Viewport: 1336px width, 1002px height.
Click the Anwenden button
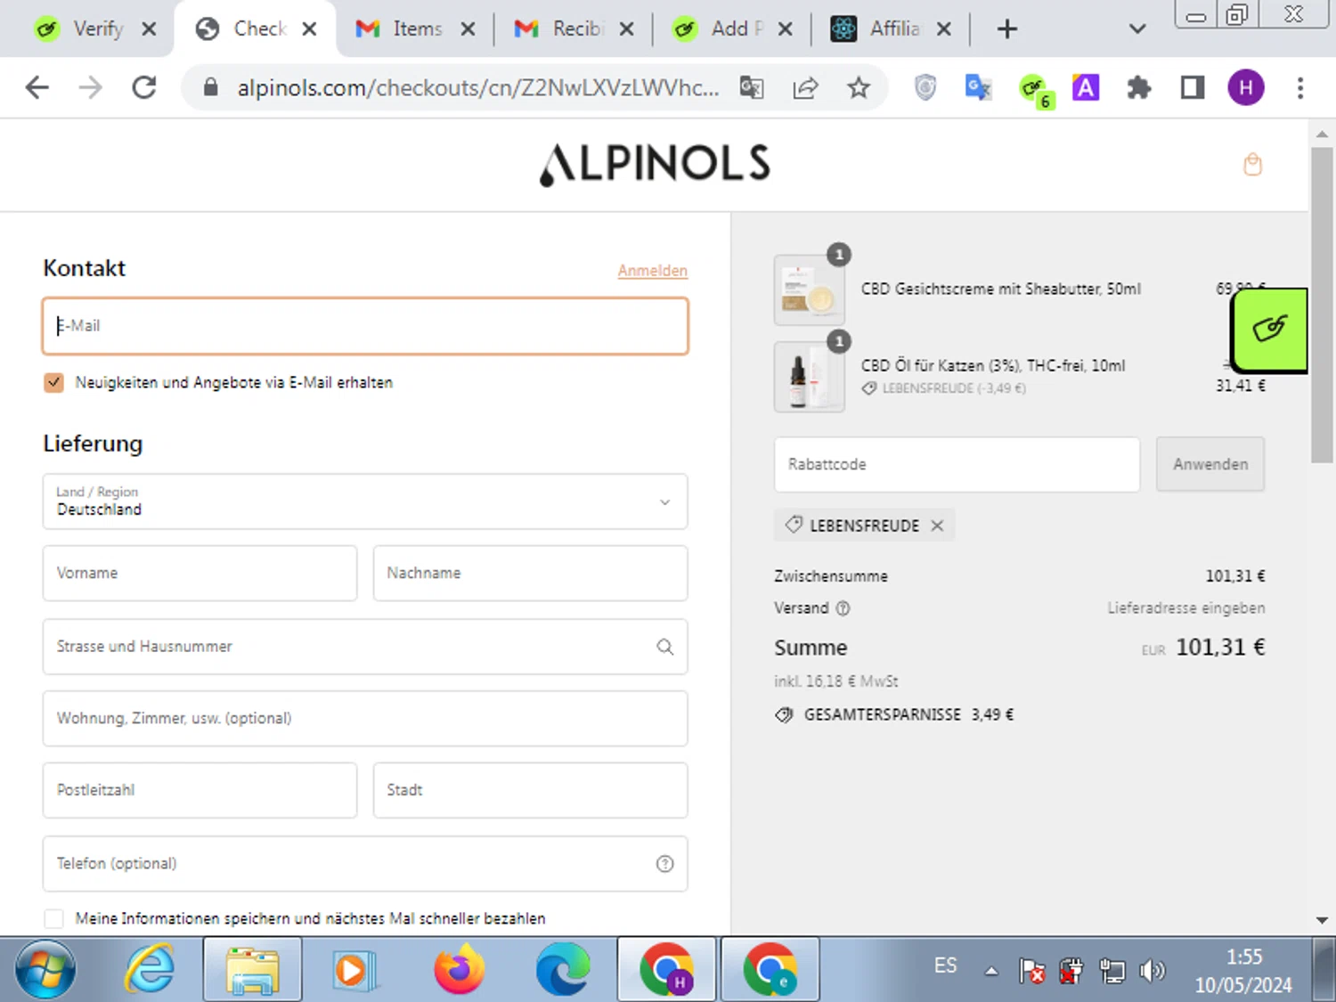click(x=1210, y=464)
